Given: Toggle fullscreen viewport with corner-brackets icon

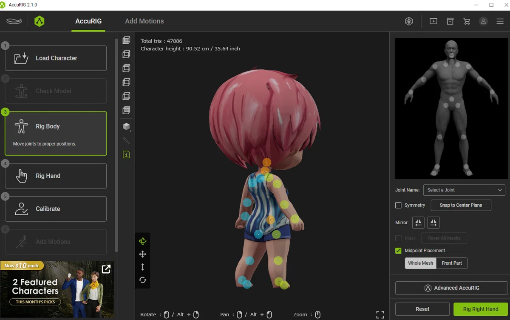Looking at the screenshot, I should coord(380,314).
